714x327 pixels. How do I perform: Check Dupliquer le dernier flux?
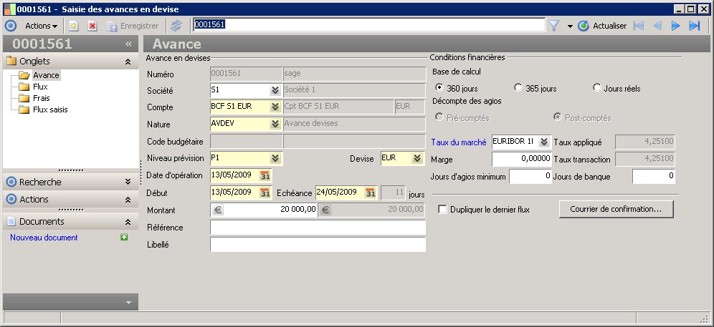point(442,210)
